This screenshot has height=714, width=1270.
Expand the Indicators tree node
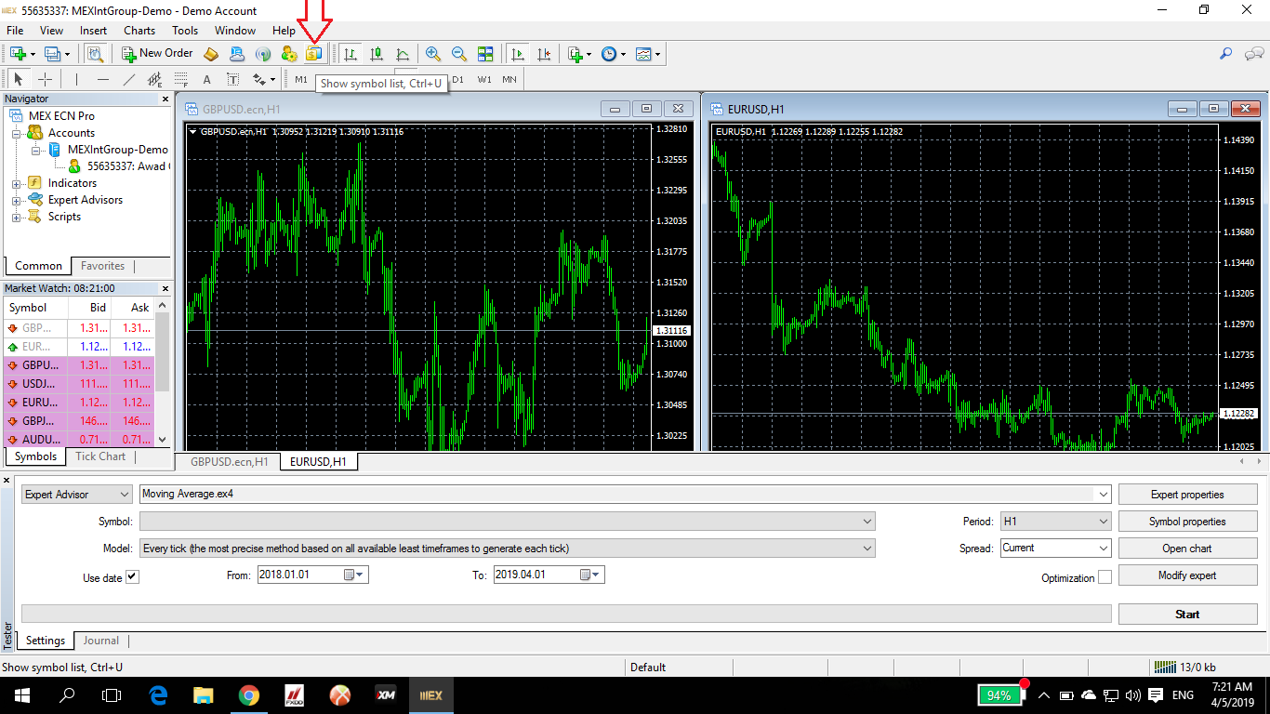pos(17,183)
